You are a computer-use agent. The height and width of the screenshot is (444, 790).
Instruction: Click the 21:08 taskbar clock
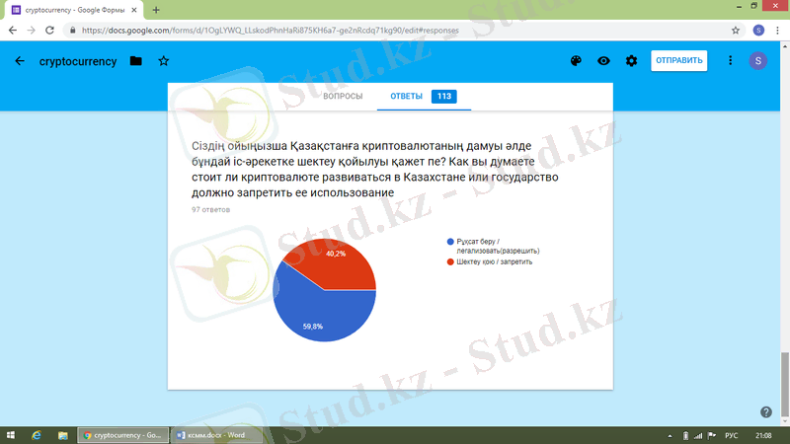(x=763, y=436)
